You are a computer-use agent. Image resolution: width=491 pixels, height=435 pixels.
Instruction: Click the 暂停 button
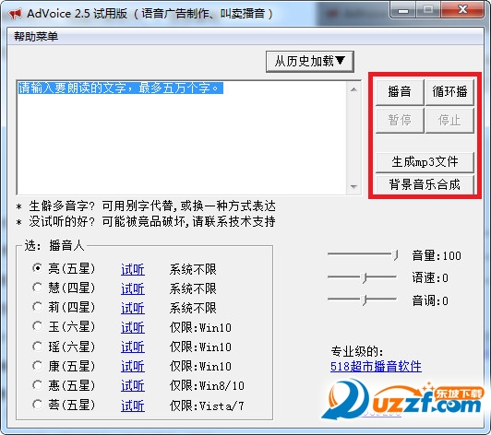coord(400,121)
